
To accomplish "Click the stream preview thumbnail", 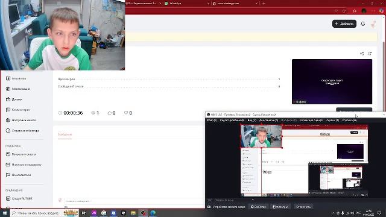I will pyautogui.click(x=332, y=82).
